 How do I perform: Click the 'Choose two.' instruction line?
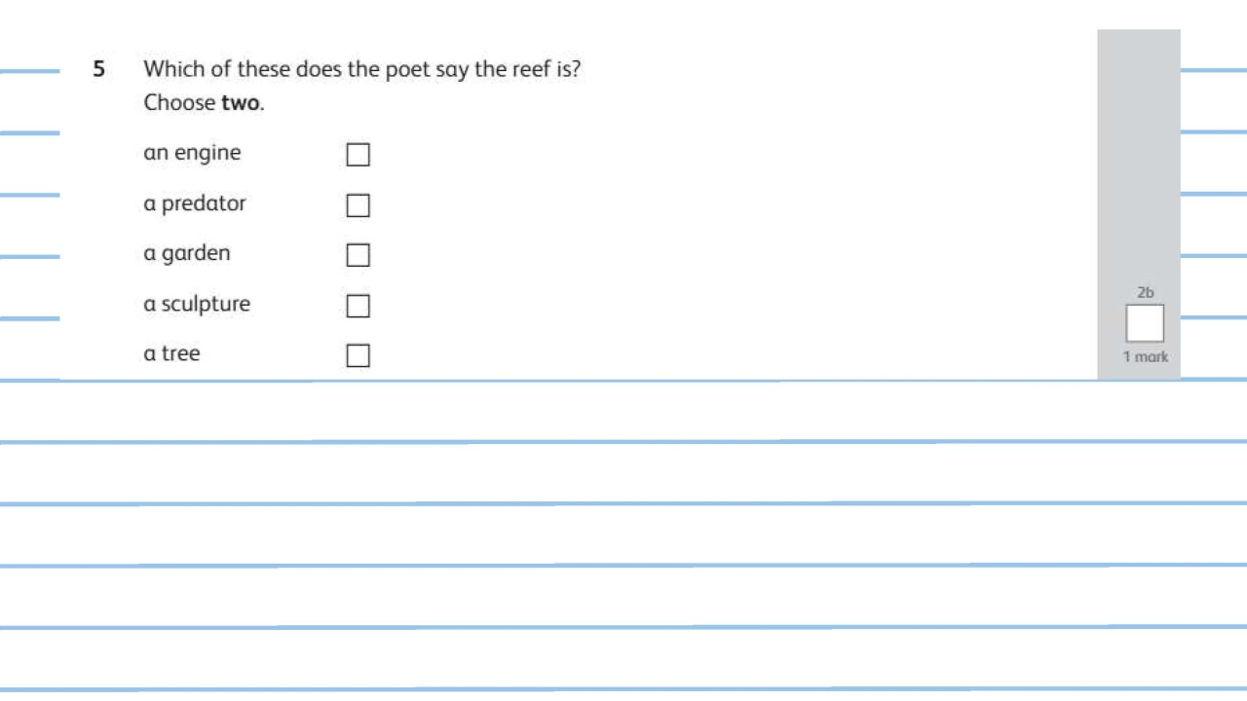(204, 103)
